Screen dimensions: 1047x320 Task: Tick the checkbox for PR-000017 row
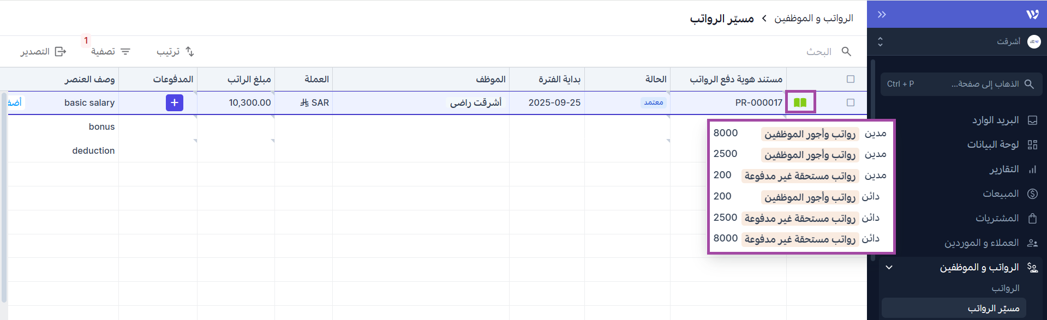click(850, 102)
